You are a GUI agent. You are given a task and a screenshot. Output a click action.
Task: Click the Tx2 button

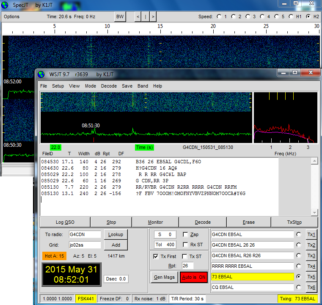[311, 245]
